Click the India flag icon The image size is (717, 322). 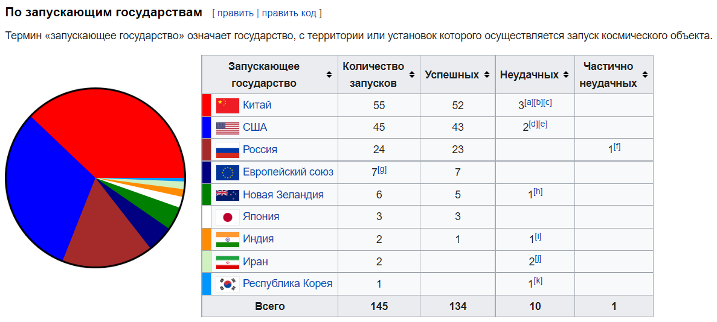pos(227,239)
